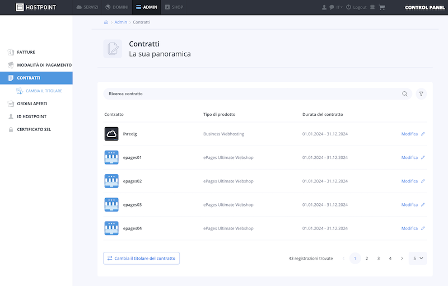Click the Control Panel label
The height and width of the screenshot is (286, 448).
(x=424, y=7)
